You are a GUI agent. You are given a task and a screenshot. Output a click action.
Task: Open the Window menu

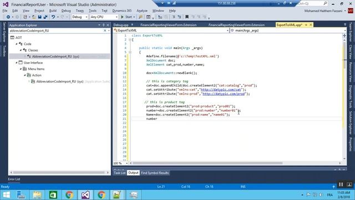[x=158, y=11]
